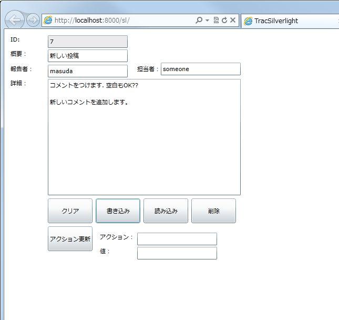
Task: Click the 担当者 field containing someone
Action: coord(200,69)
